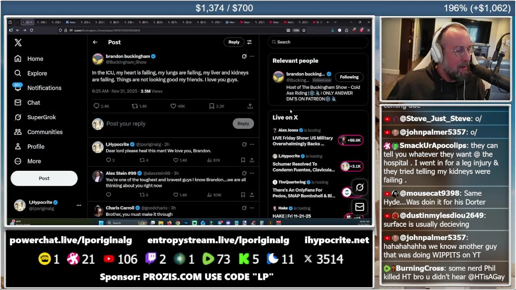Viewport: 516px width, 290px height.
Task: Click the large Post compose button
Action: (x=44, y=178)
